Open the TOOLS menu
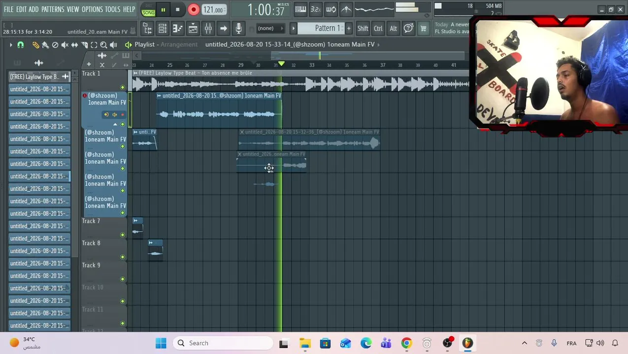 coord(112,9)
